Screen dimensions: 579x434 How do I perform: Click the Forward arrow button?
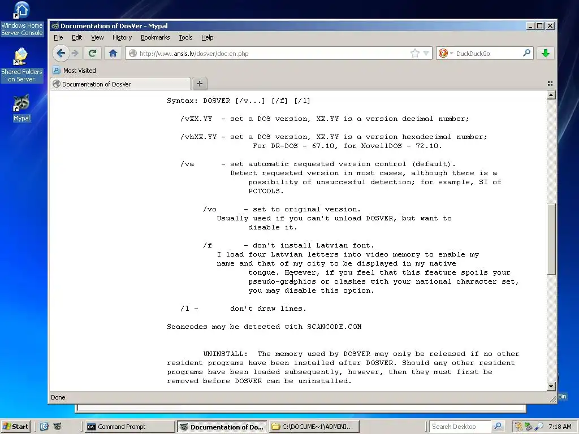(x=75, y=54)
